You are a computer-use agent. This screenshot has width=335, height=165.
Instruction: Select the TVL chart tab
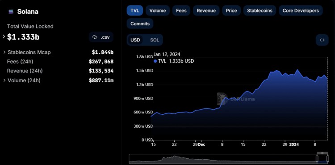pos(134,11)
